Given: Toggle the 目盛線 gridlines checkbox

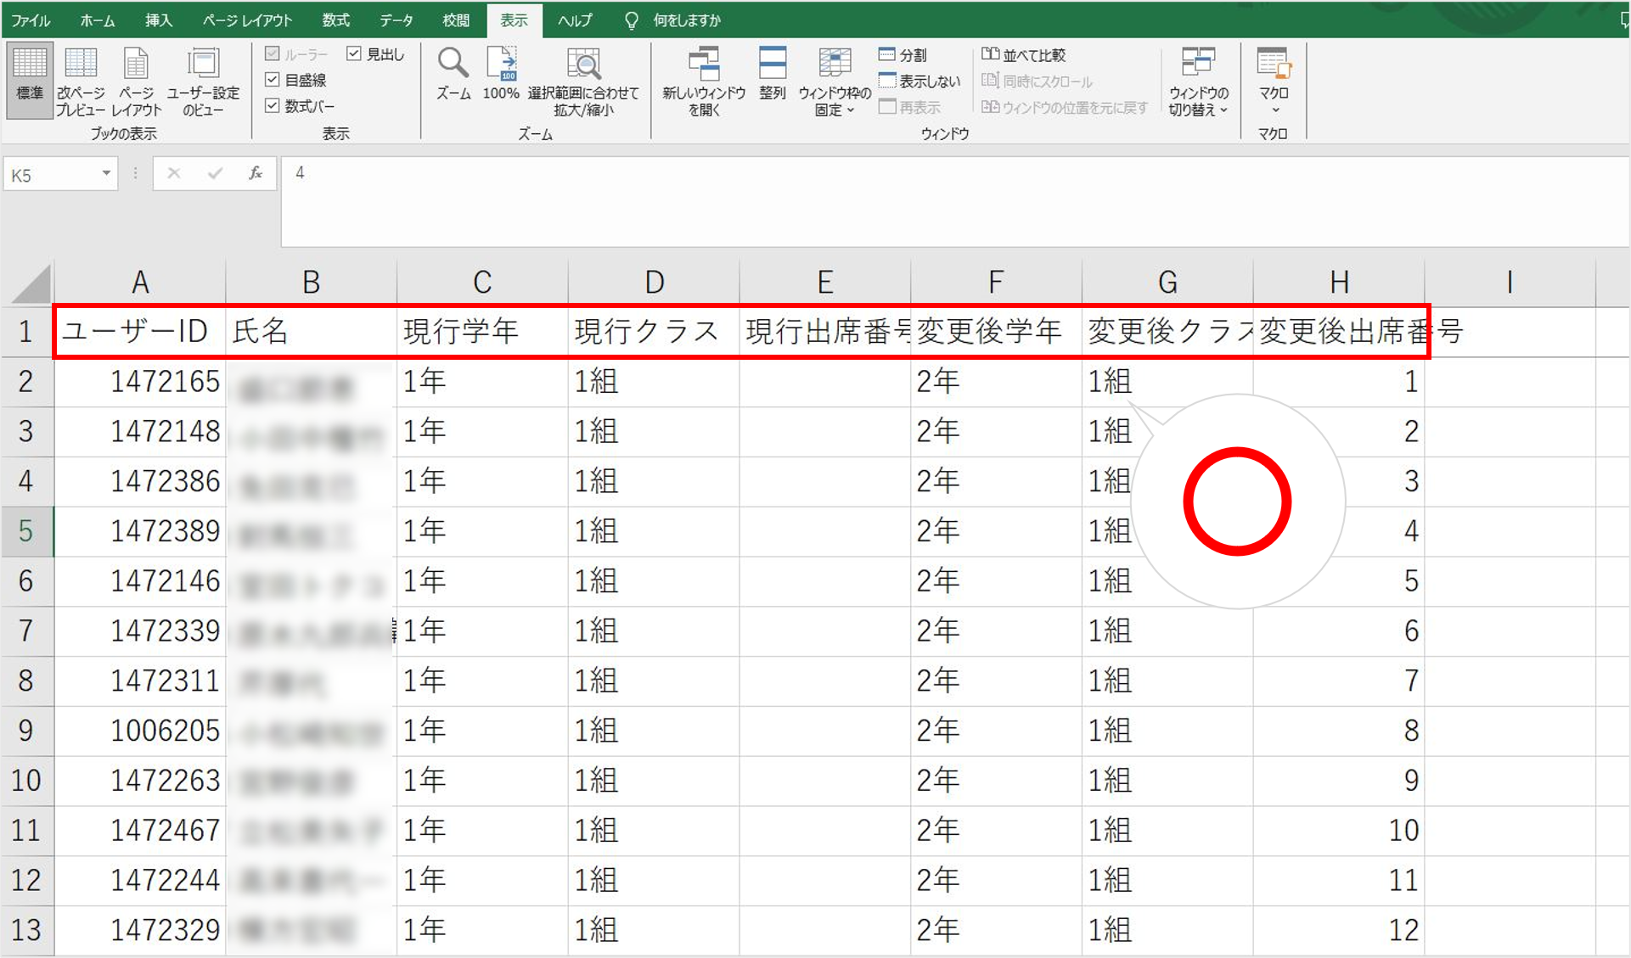Looking at the screenshot, I should click(x=273, y=80).
